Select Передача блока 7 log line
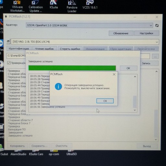The height and width of the screenshot is (166, 166). [x=19, y=123]
